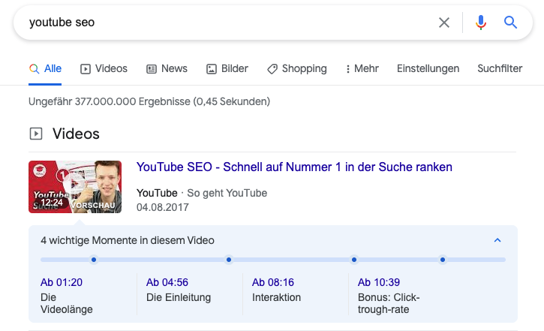Open the YouTube SEO - Schnell auf Nummer 1 link
The image size is (544, 331).
point(294,167)
